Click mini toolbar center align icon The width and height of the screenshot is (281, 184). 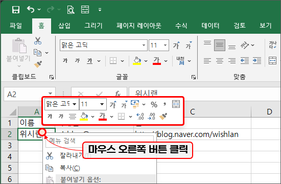73,117
